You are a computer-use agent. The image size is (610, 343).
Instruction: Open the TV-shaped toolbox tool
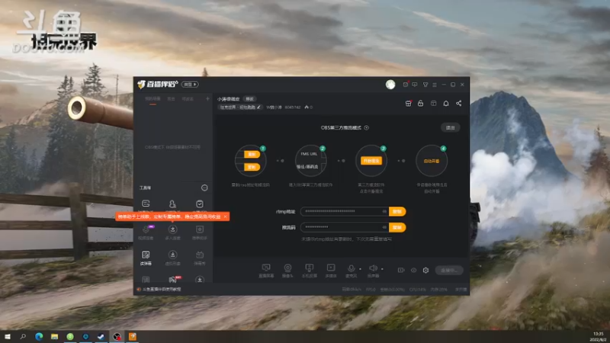pyautogui.click(x=200, y=257)
